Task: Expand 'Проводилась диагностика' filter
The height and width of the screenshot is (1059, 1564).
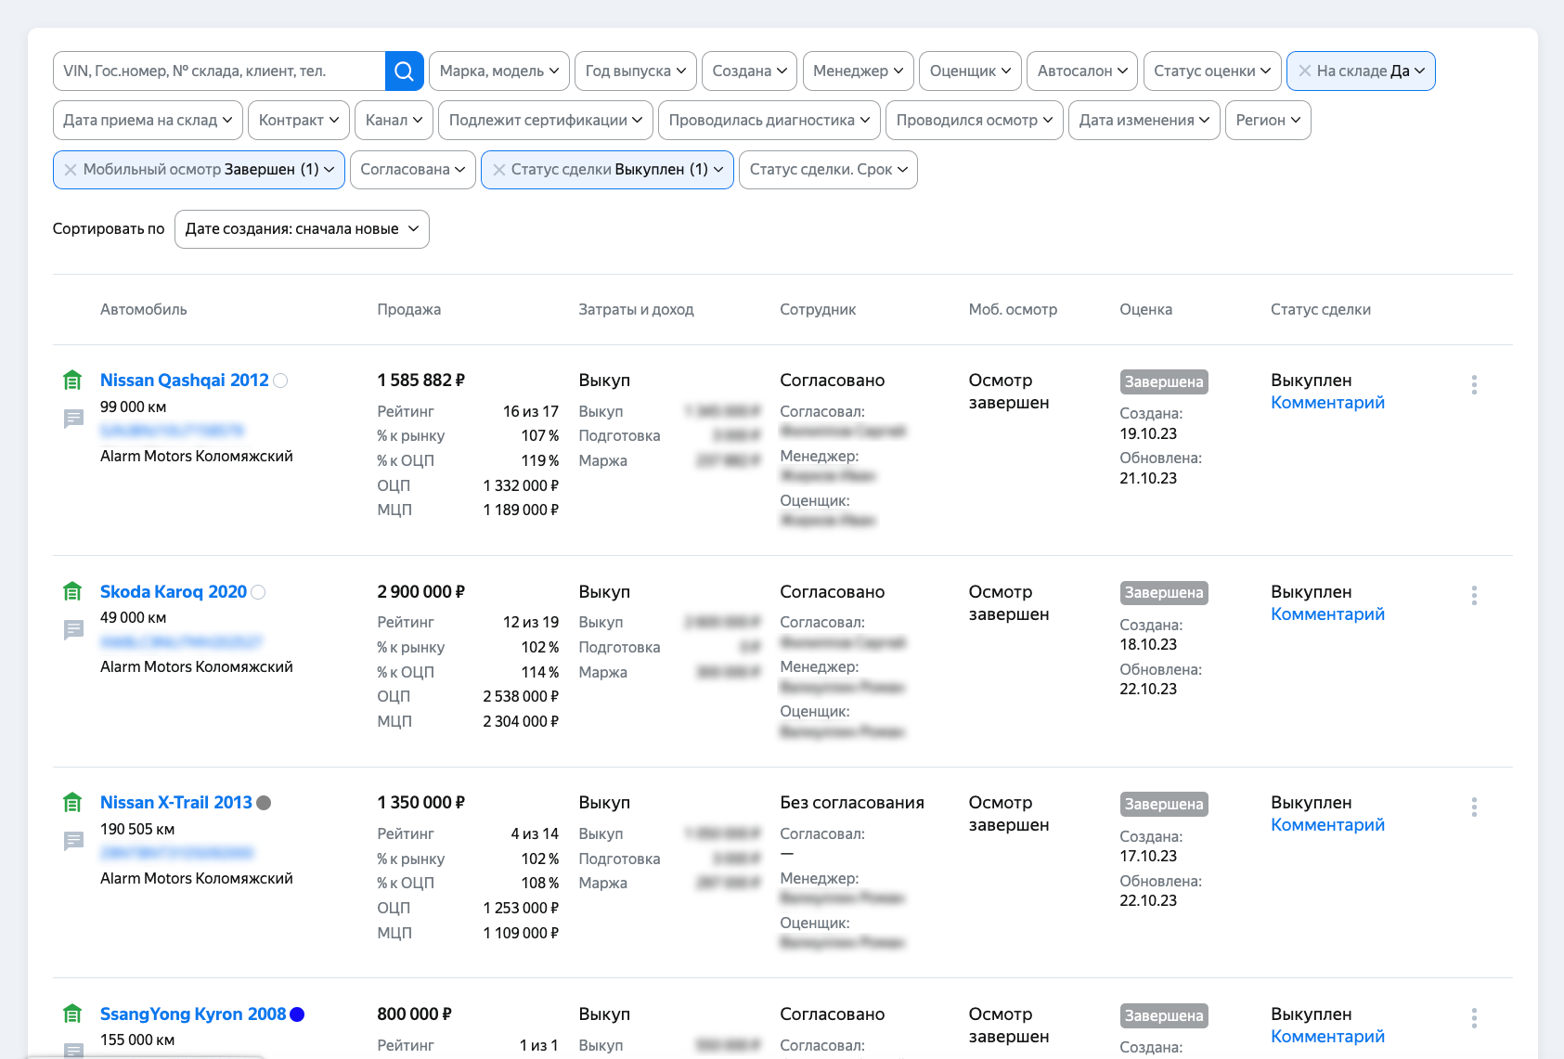Action: pyautogui.click(x=769, y=120)
